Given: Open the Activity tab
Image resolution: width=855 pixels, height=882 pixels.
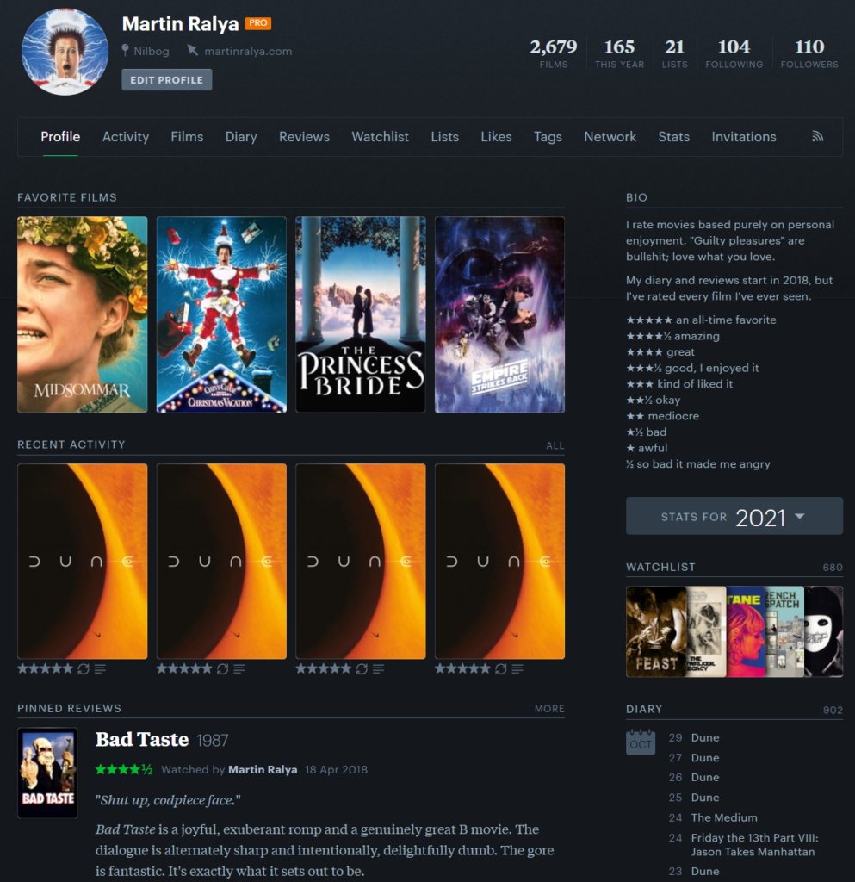Looking at the screenshot, I should pos(126,137).
